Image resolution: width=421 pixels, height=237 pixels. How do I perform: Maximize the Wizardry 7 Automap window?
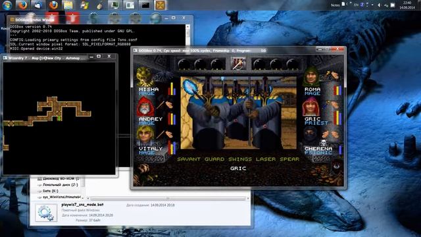click(99, 56)
